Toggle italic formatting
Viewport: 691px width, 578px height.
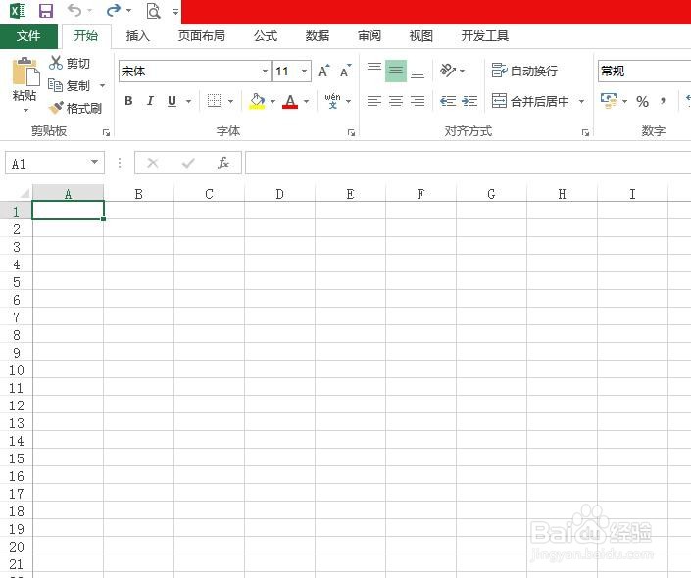[x=150, y=101]
